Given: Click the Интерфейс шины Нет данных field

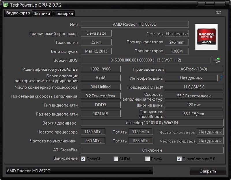Looking at the screenshot, I should pos(191,78).
